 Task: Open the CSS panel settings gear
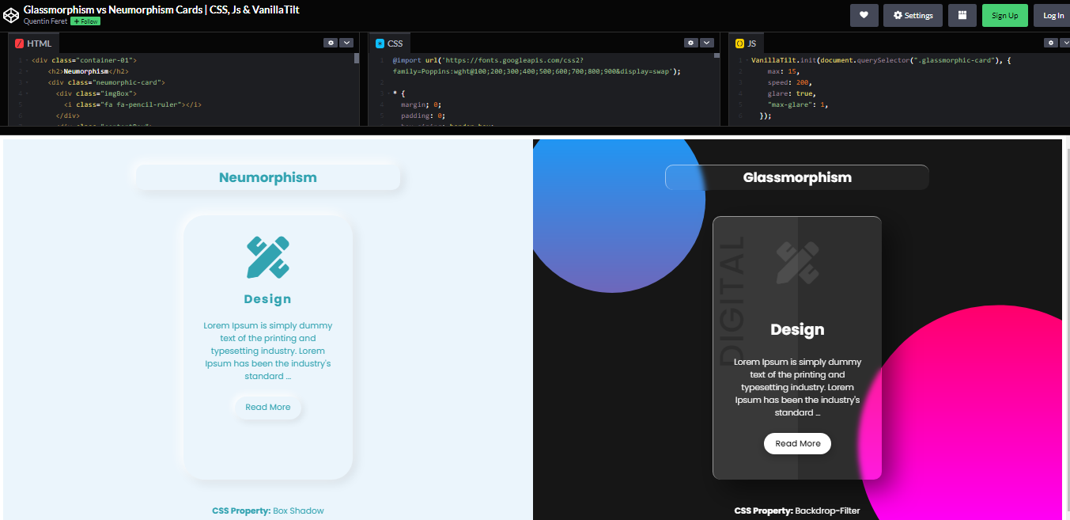point(690,43)
